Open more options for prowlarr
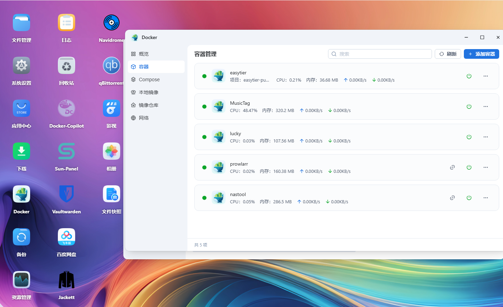503x307 pixels. (x=486, y=167)
